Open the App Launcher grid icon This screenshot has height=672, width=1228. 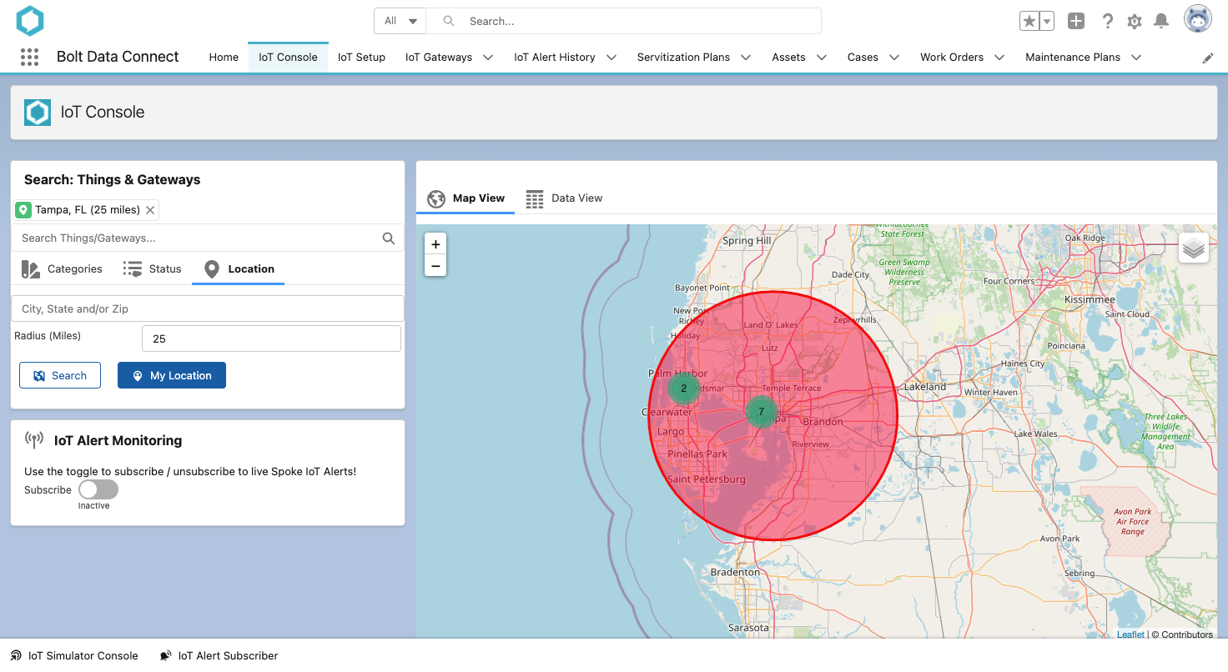point(29,57)
